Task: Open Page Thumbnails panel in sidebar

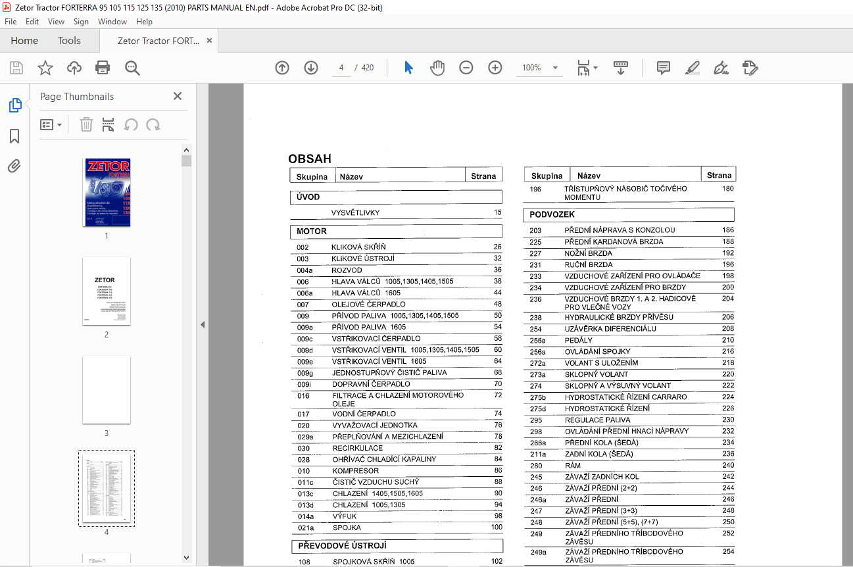Action: point(14,105)
